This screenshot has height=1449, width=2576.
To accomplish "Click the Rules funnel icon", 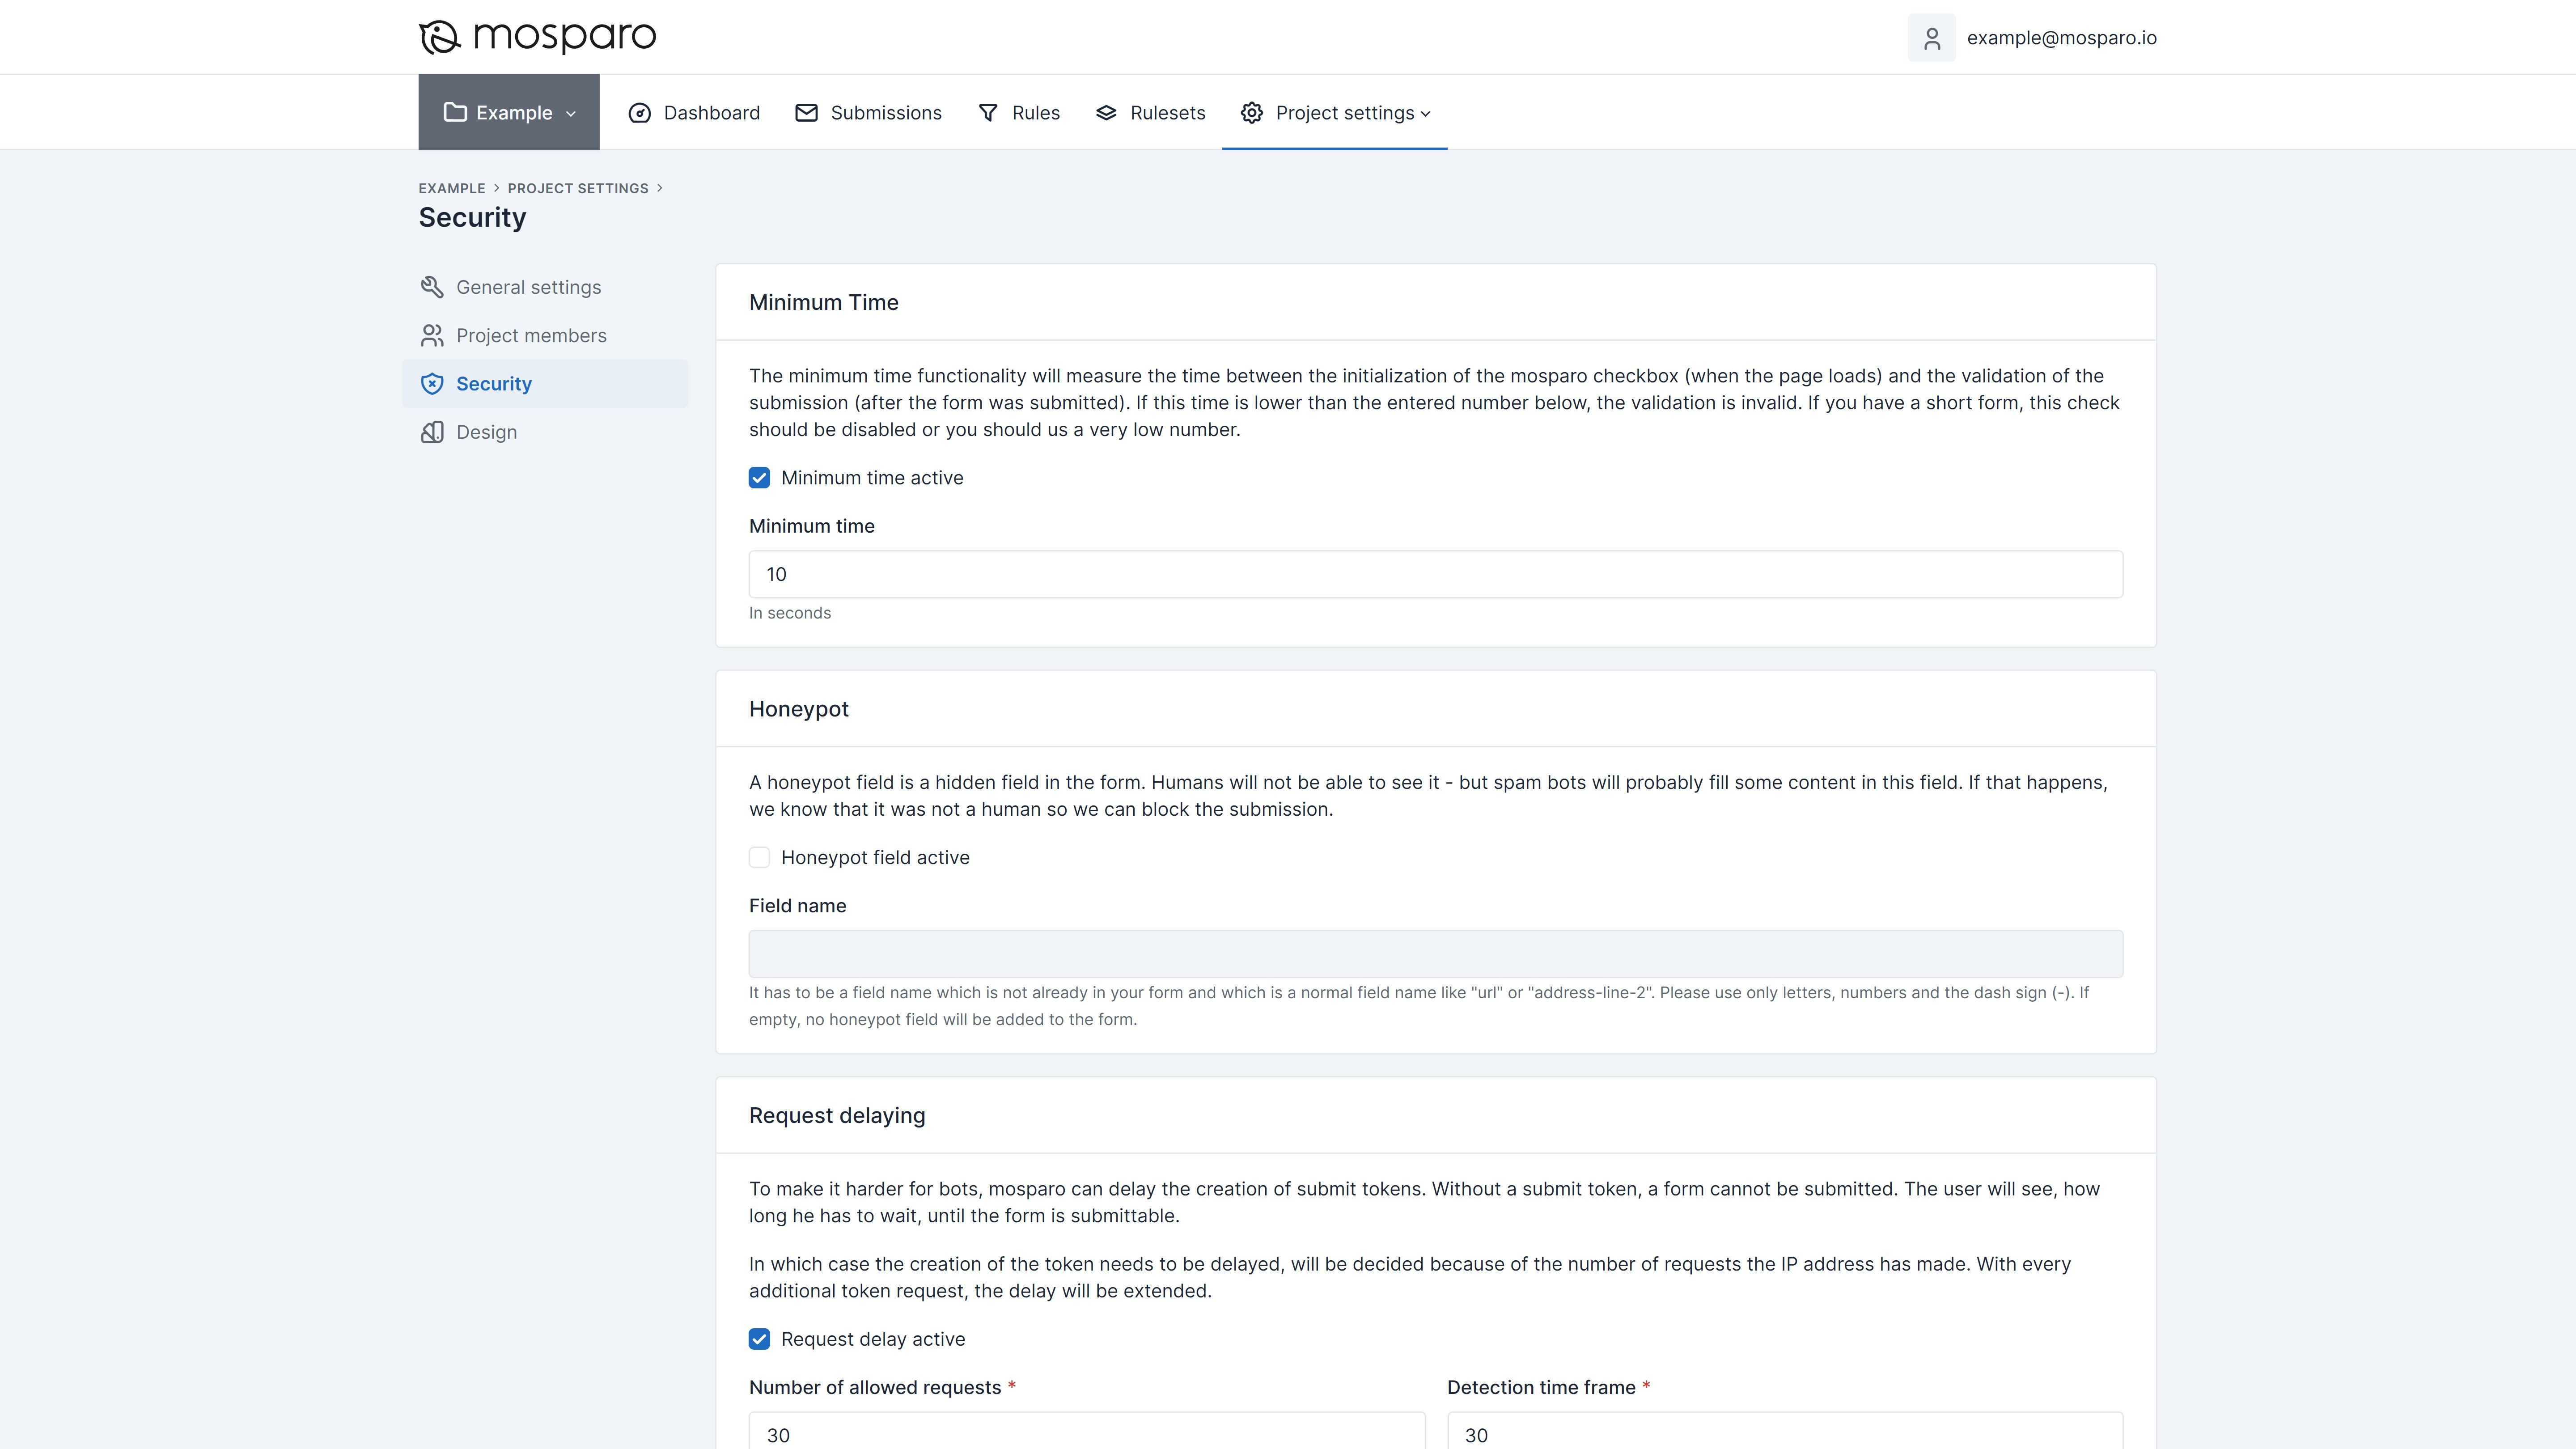I will pyautogui.click(x=988, y=113).
